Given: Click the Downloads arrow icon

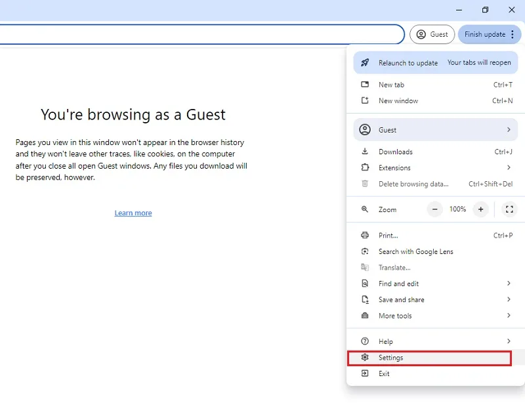Looking at the screenshot, I should point(365,152).
